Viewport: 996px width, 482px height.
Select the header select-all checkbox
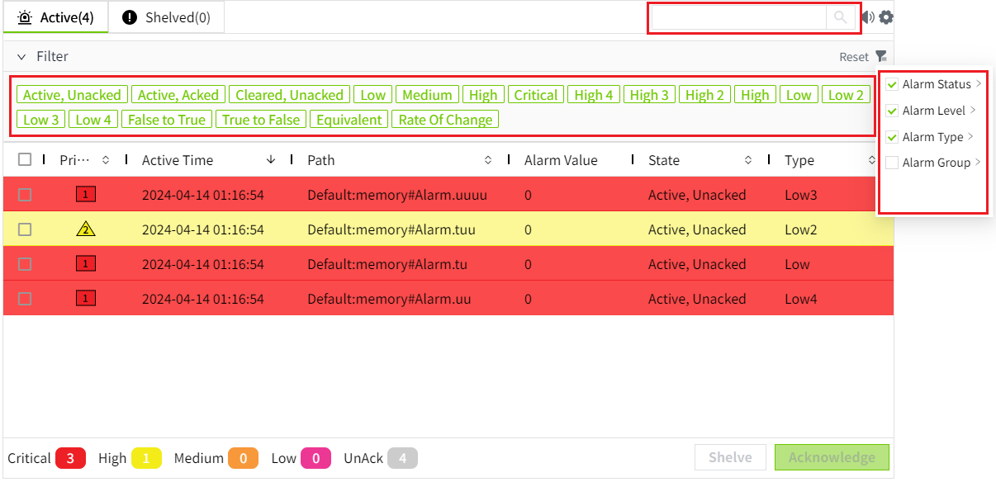[25, 160]
